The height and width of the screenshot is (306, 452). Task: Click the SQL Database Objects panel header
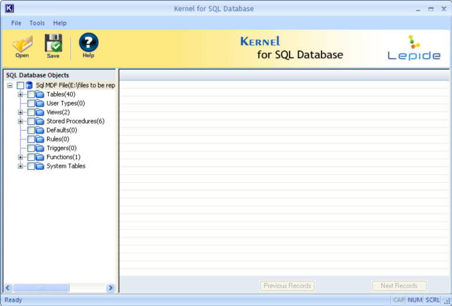coord(60,75)
